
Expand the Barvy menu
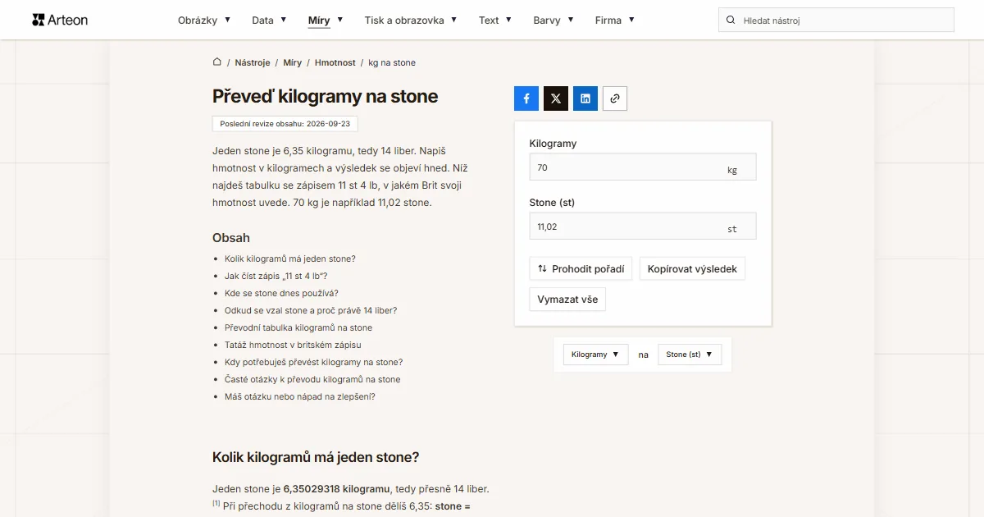pos(553,20)
